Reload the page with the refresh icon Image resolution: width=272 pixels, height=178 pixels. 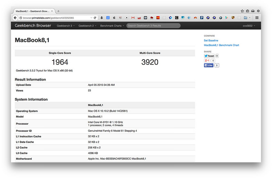(95, 18)
